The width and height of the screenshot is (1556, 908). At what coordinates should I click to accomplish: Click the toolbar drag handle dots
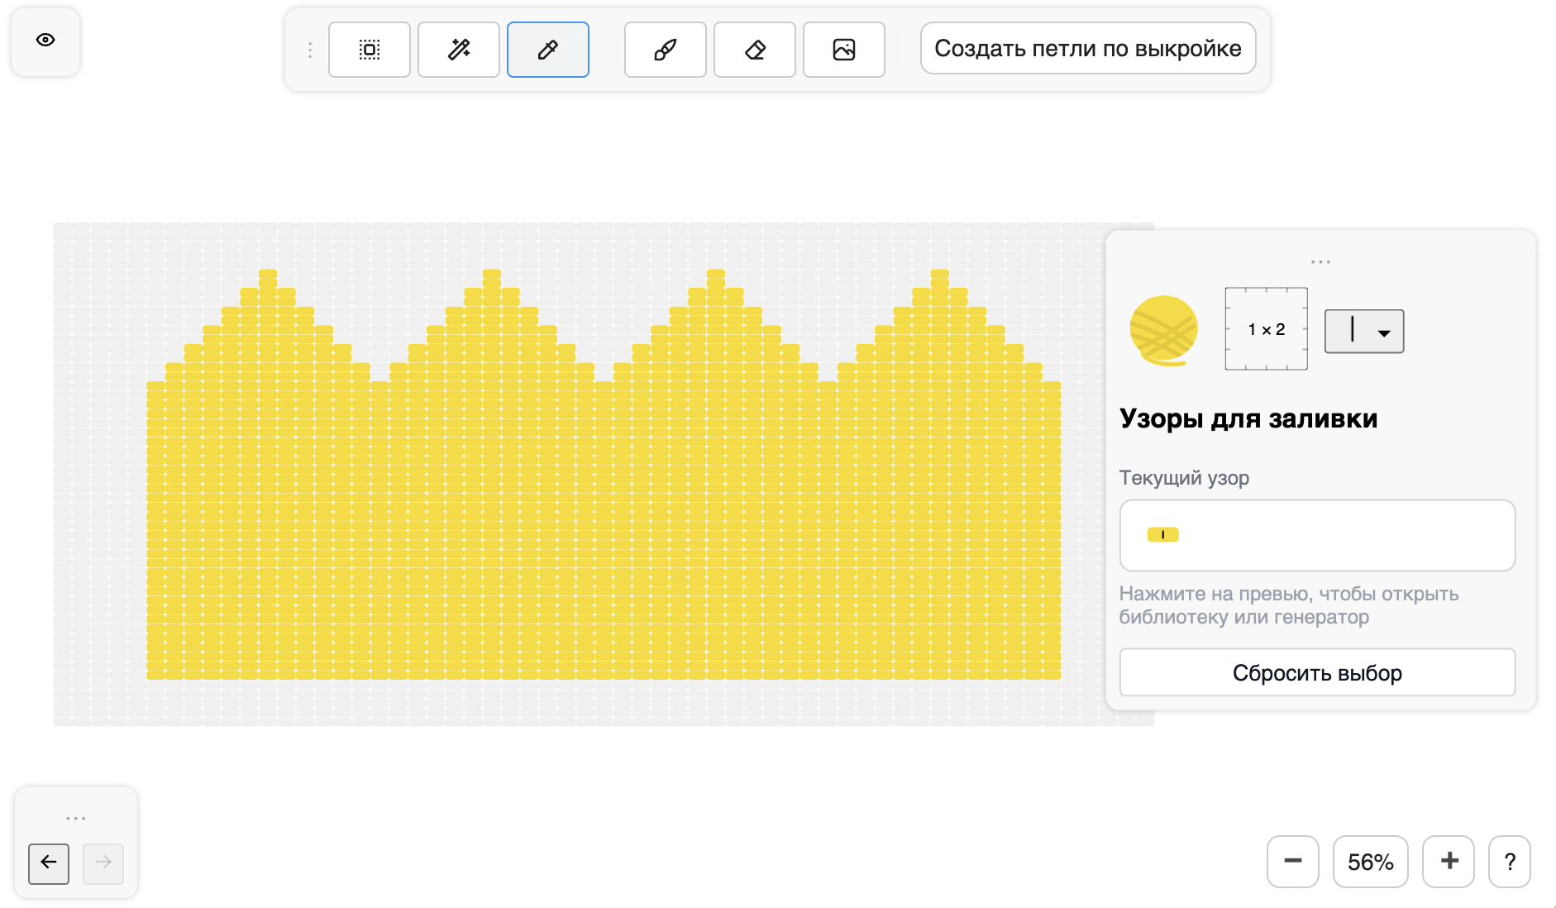click(310, 50)
